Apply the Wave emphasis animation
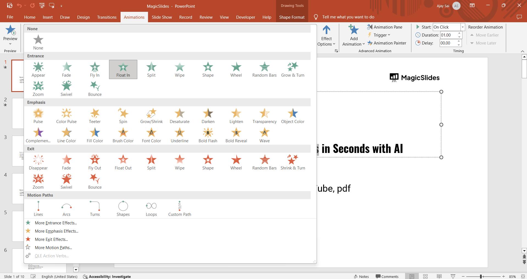This screenshot has height=279, width=527. [x=264, y=135]
